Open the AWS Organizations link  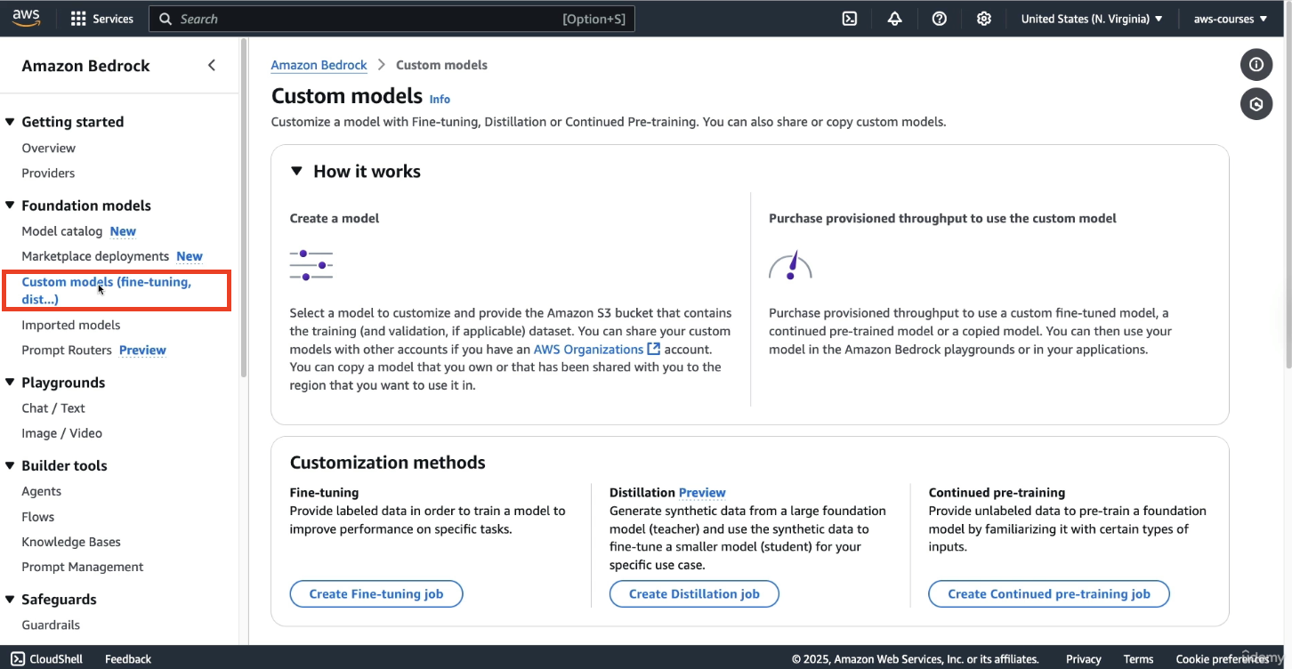(x=588, y=350)
